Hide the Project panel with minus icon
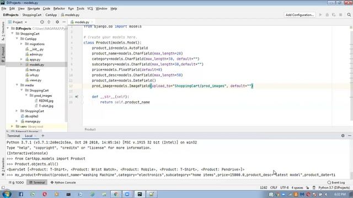Viewport: 353px width, 198px height. [x=64, y=22]
